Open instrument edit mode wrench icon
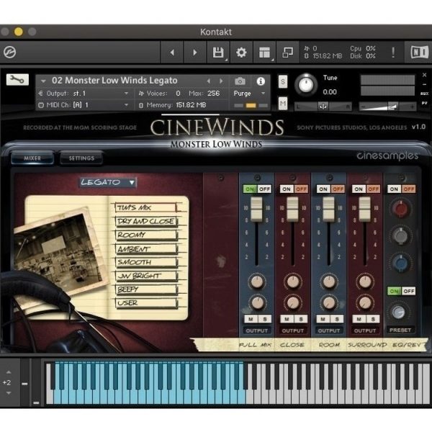 point(17,80)
